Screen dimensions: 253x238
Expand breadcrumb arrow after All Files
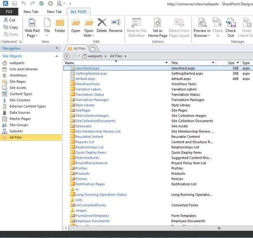click(125, 56)
